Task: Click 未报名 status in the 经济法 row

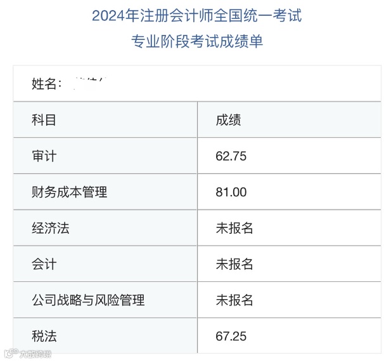Action: [x=234, y=228]
